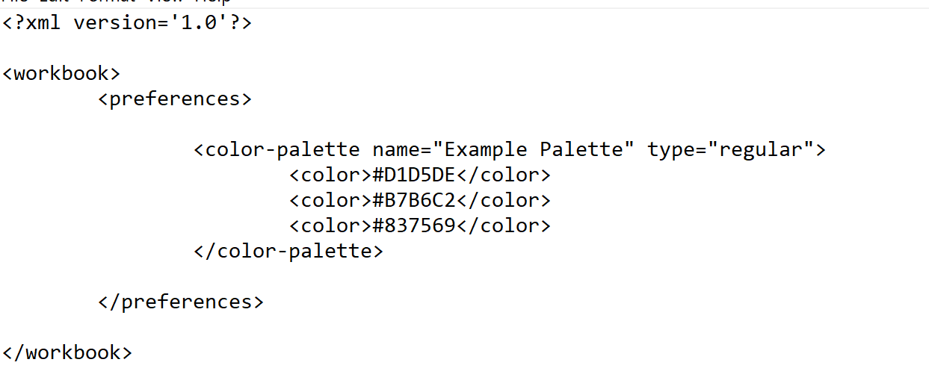The width and height of the screenshot is (929, 380).
Task: Click opening color tag before #B7B6C2
Action: pyautogui.click(x=330, y=200)
